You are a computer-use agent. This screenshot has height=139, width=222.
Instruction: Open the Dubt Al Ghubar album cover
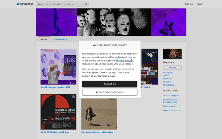point(58,112)
